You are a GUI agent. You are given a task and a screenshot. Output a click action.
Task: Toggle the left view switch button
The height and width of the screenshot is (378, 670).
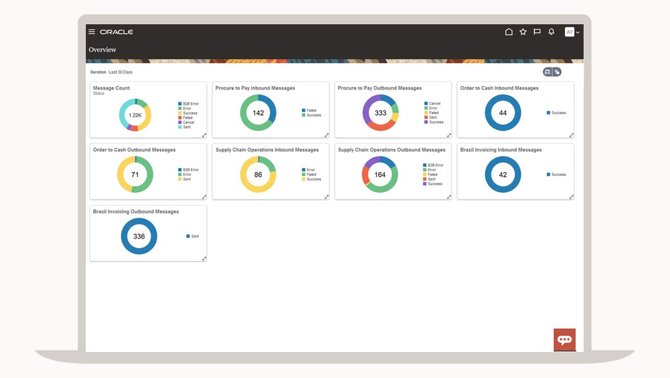tap(547, 72)
